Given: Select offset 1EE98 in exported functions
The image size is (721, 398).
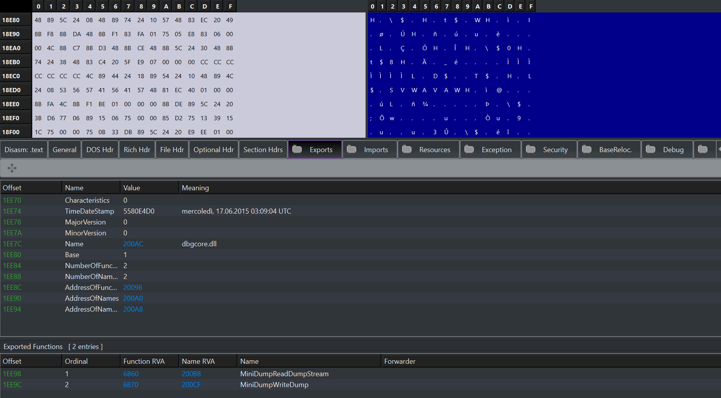Looking at the screenshot, I should [12, 374].
